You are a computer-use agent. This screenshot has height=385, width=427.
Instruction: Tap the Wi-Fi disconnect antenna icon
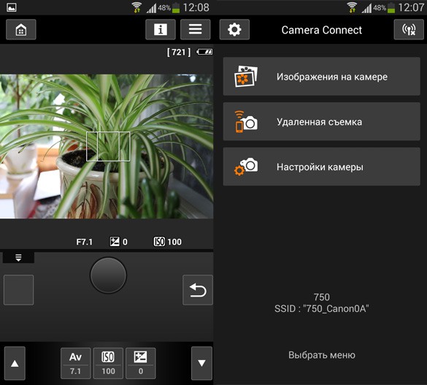[x=409, y=29]
